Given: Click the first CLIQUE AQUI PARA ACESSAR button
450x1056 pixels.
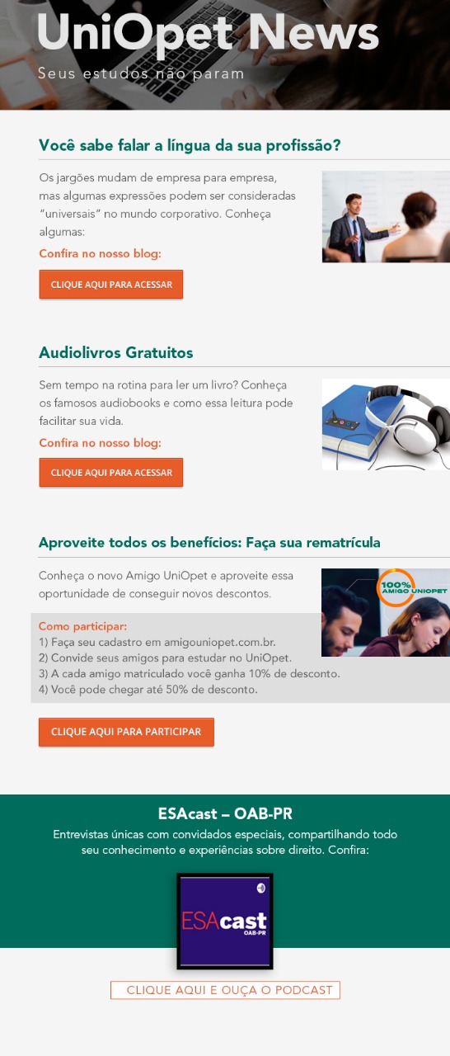Looking at the screenshot, I should click(111, 285).
